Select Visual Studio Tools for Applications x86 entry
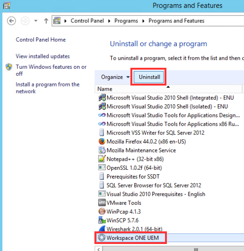 click(x=172, y=124)
